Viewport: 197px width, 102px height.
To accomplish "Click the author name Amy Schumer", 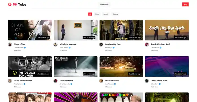I will click(19, 84).
